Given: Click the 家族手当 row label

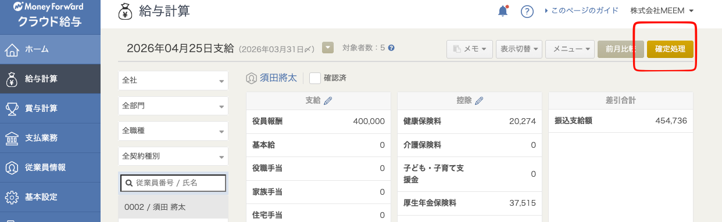Looking at the screenshot, I should click(x=268, y=191).
